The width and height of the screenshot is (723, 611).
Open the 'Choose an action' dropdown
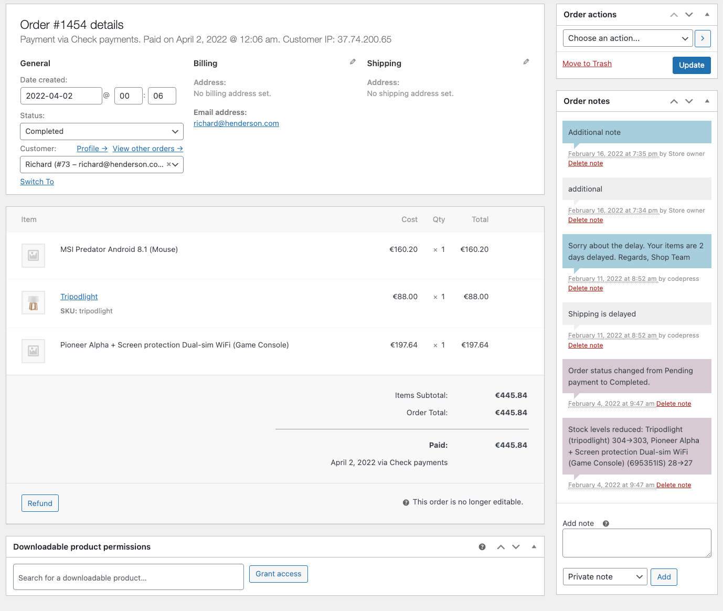point(628,38)
